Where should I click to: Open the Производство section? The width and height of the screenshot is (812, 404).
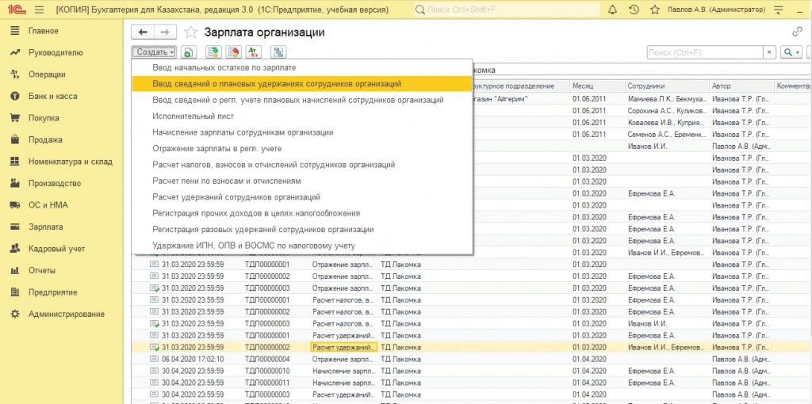[55, 183]
